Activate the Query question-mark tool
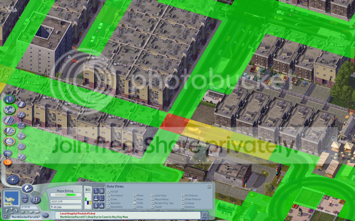The height and width of the screenshot is (221, 355). pyautogui.click(x=25, y=196)
